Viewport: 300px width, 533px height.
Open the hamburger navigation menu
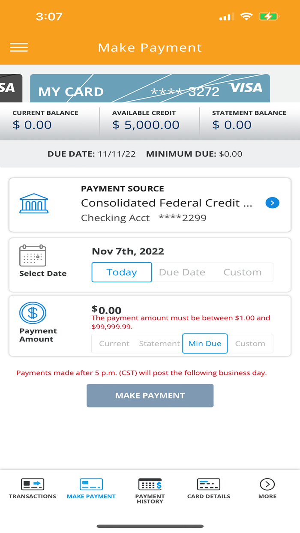click(19, 47)
